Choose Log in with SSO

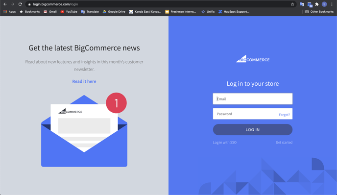click(x=225, y=142)
